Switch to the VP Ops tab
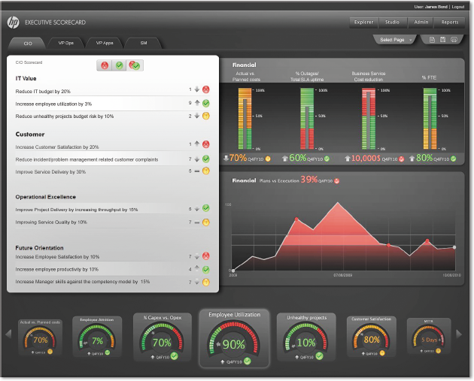The image size is (474, 381). tap(65, 43)
